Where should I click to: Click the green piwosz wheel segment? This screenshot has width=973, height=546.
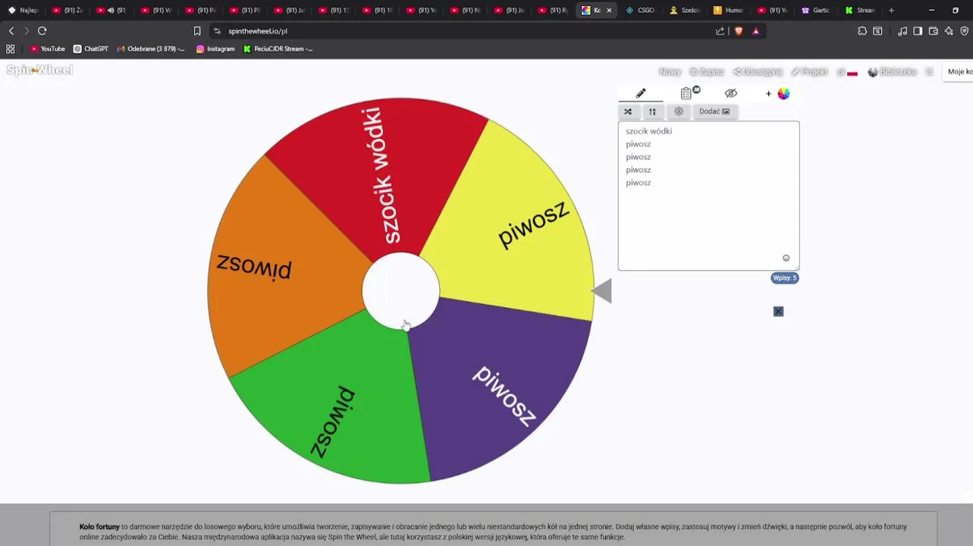(x=334, y=413)
